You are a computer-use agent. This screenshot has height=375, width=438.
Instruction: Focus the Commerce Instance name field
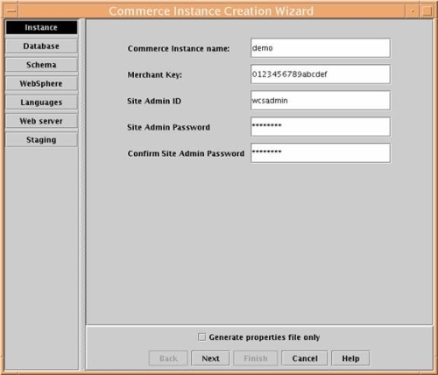coord(321,48)
